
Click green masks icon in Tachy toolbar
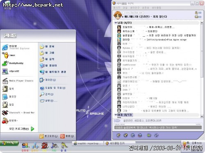149,135
